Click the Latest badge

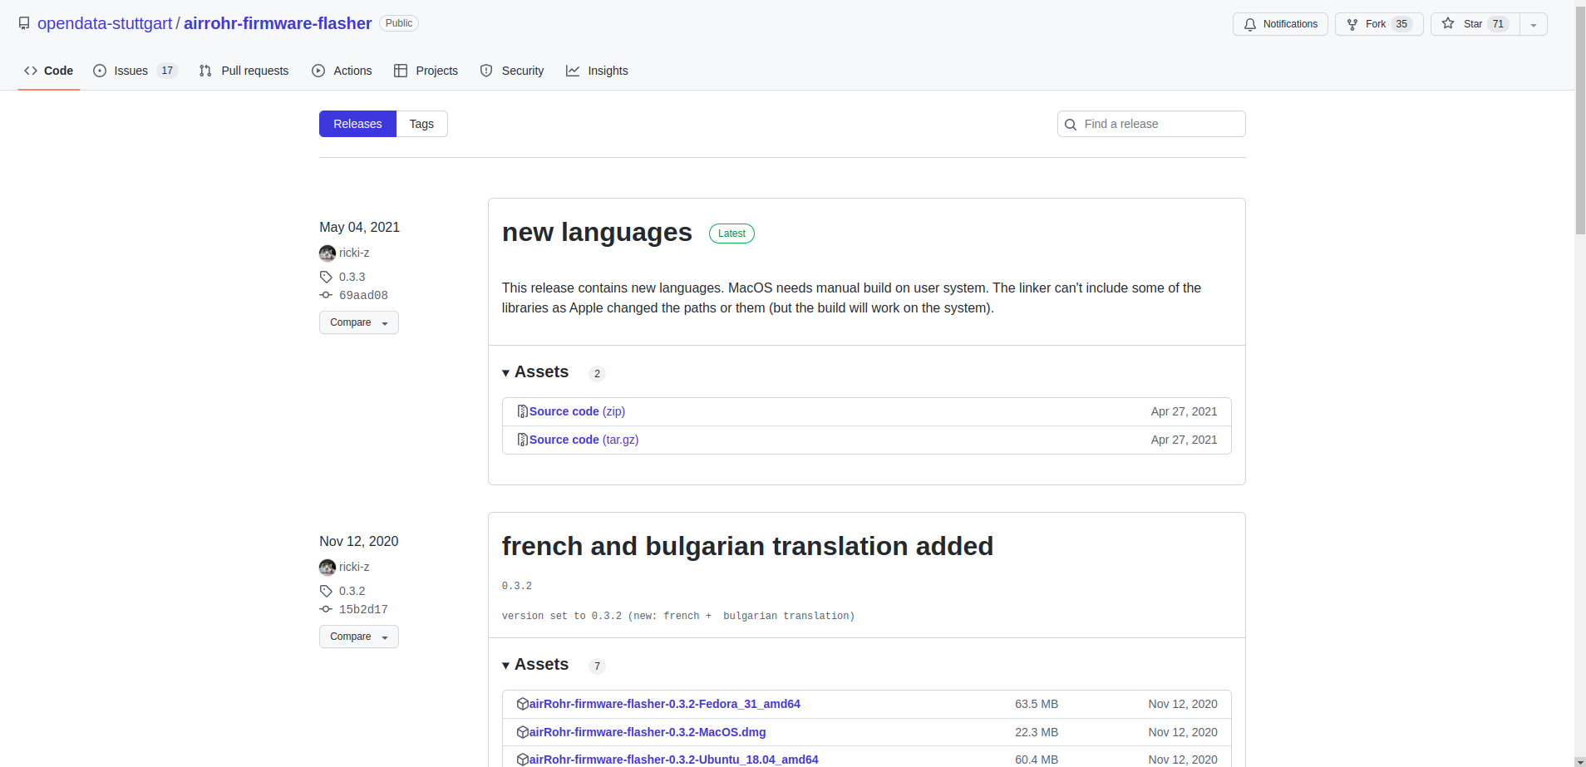[x=731, y=234]
